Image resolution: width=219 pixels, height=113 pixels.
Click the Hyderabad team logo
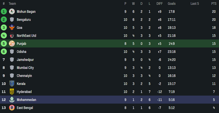pyautogui.click(x=12, y=92)
